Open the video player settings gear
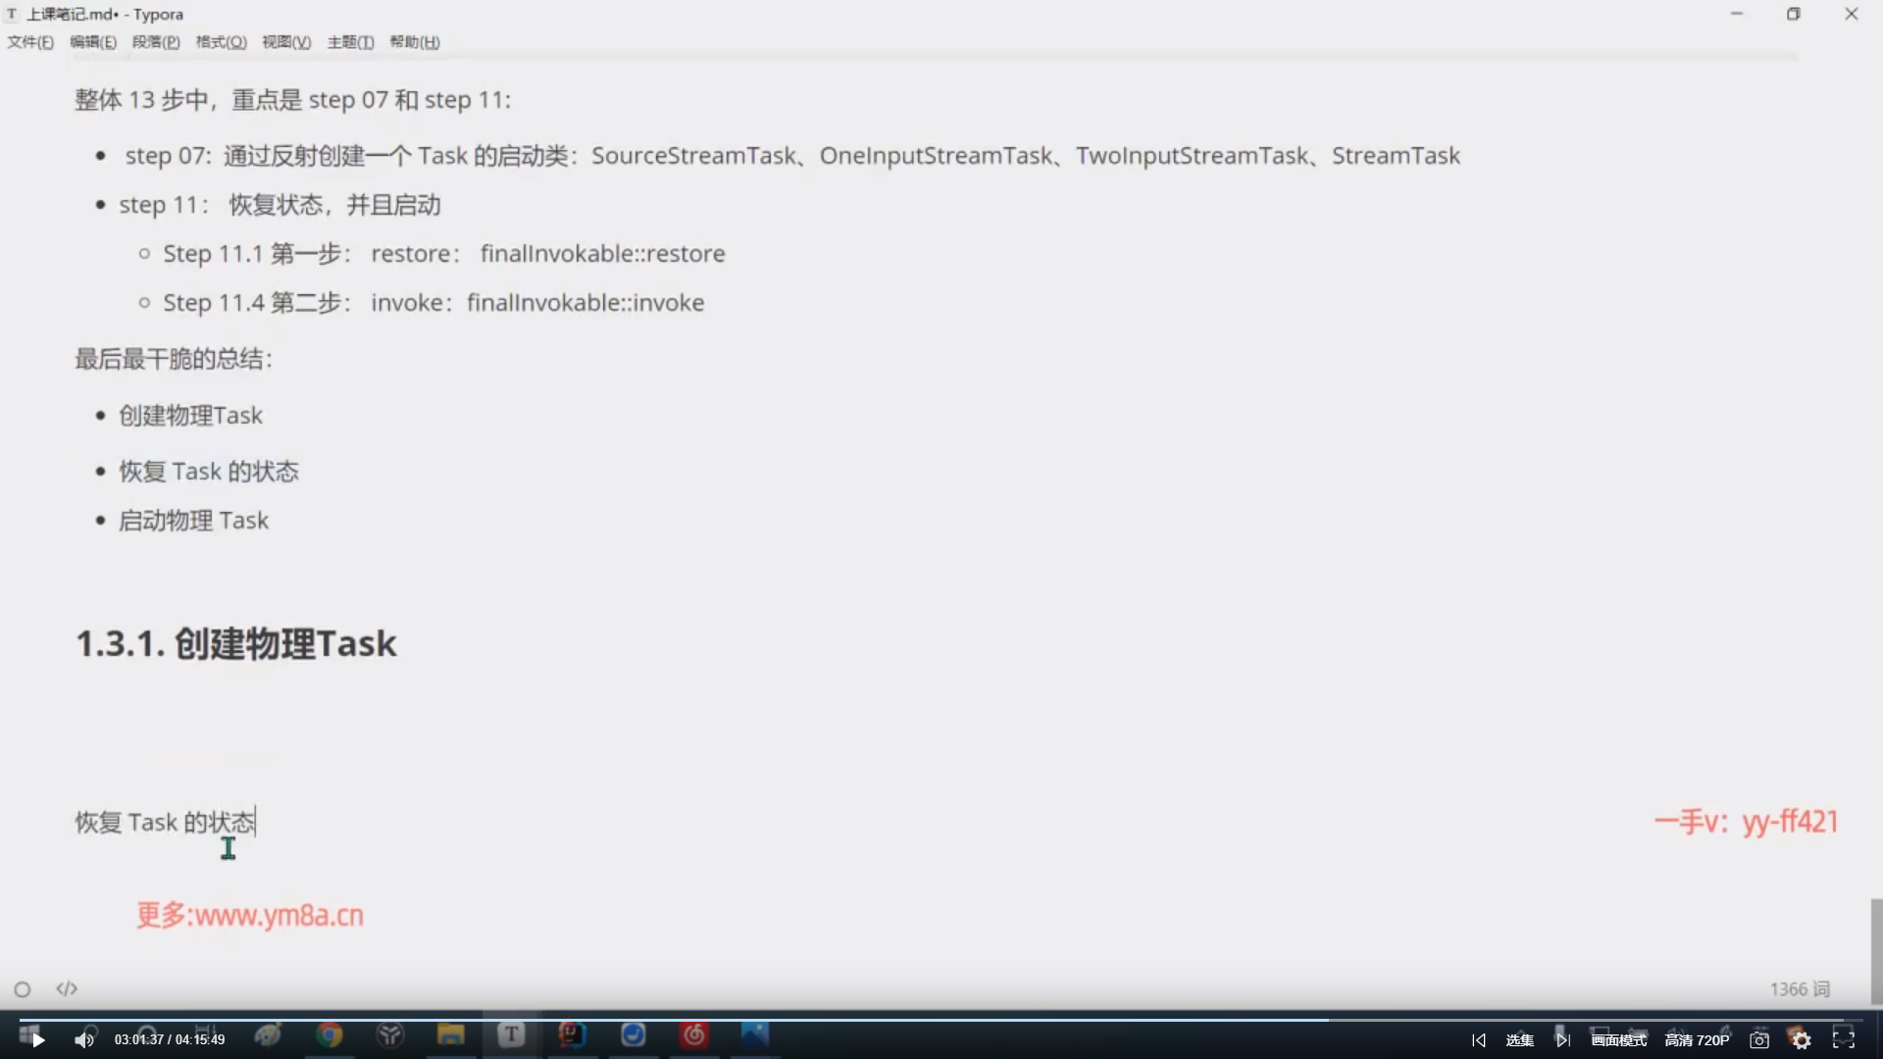1883x1059 pixels. tap(1802, 1040)
